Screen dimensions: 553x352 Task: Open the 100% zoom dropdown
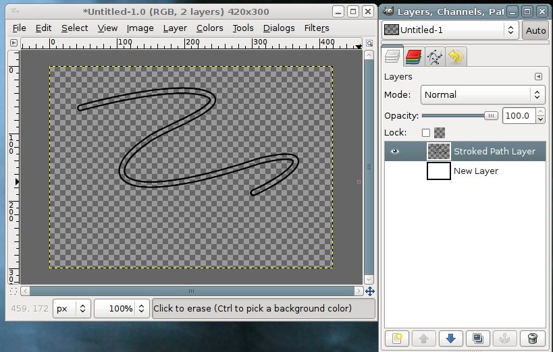[122, 309]
